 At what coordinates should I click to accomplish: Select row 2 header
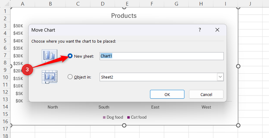(x=5, y=19)
